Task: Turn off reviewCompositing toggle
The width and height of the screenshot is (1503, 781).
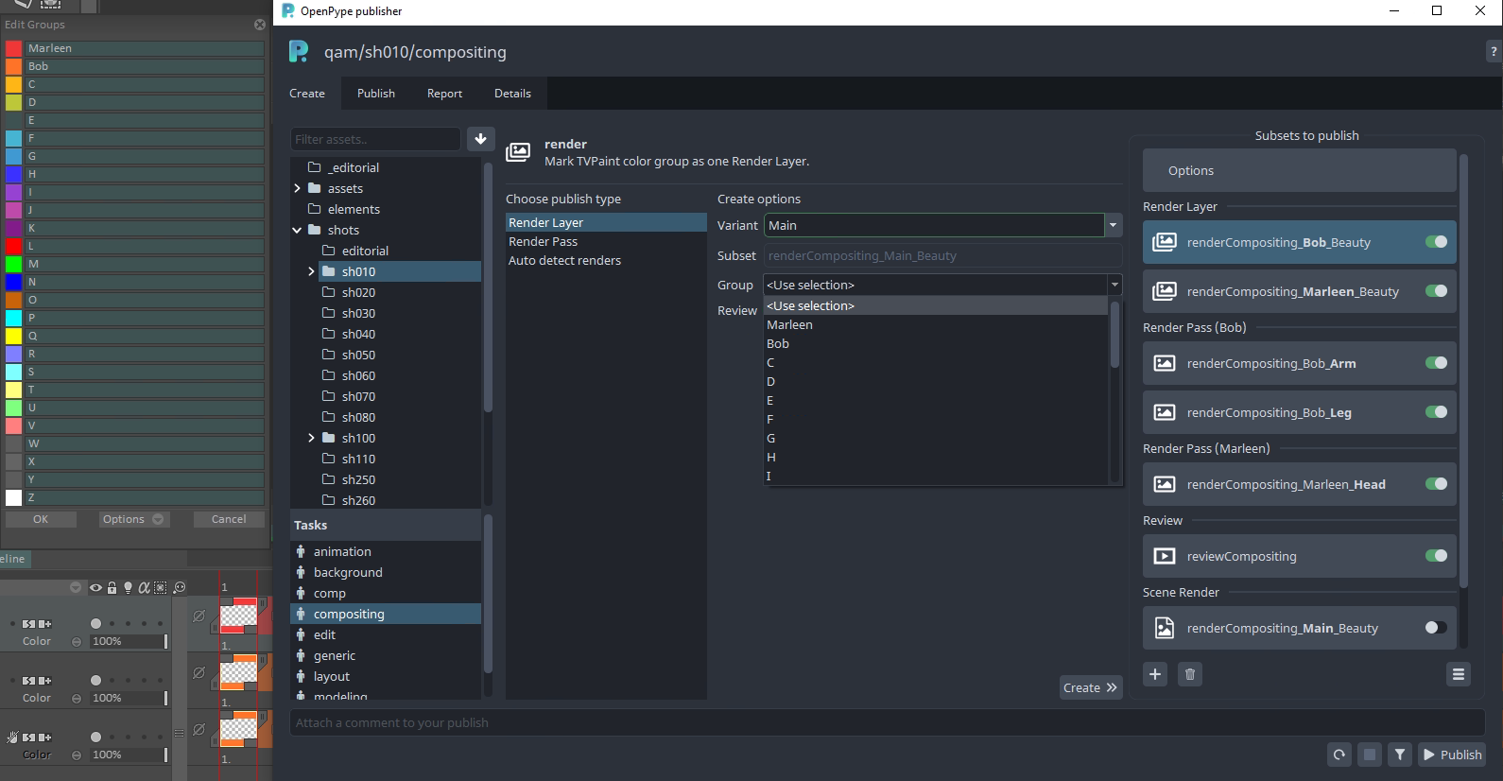Action: pyautogui.click(x=1436, y=556)
